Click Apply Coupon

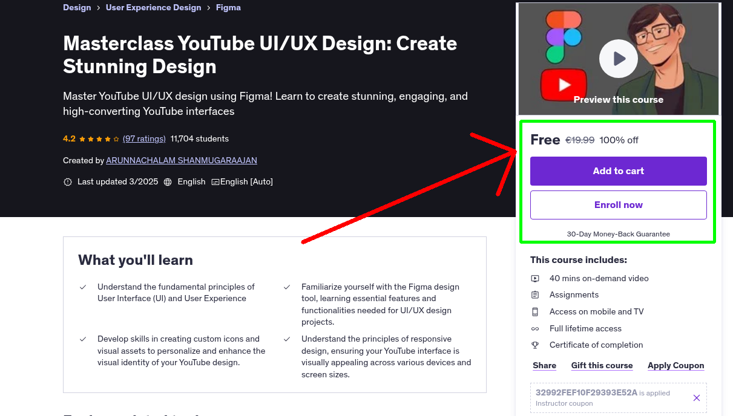(x=676, y=366)
